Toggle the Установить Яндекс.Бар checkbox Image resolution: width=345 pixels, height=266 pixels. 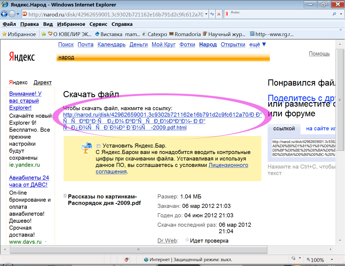[98, 146]
